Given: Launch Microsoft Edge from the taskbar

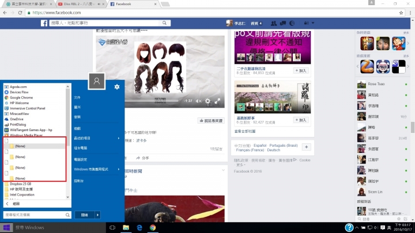Looking at the screenshot, I should point(139,227).
